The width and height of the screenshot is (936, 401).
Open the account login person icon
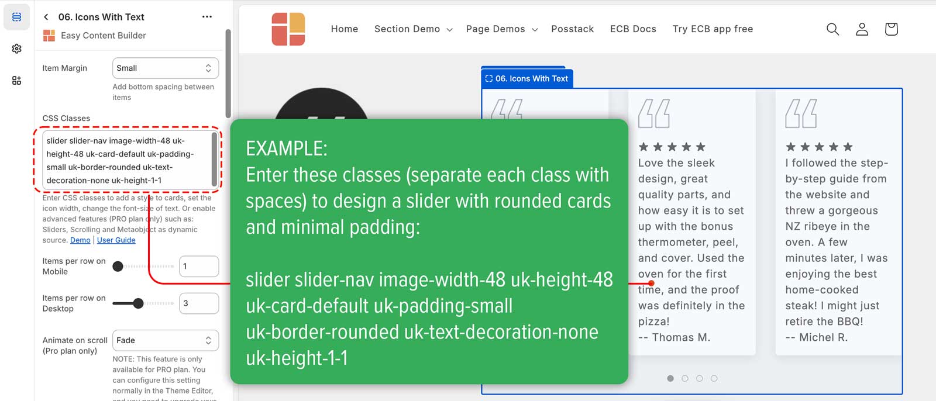[862, 29]
